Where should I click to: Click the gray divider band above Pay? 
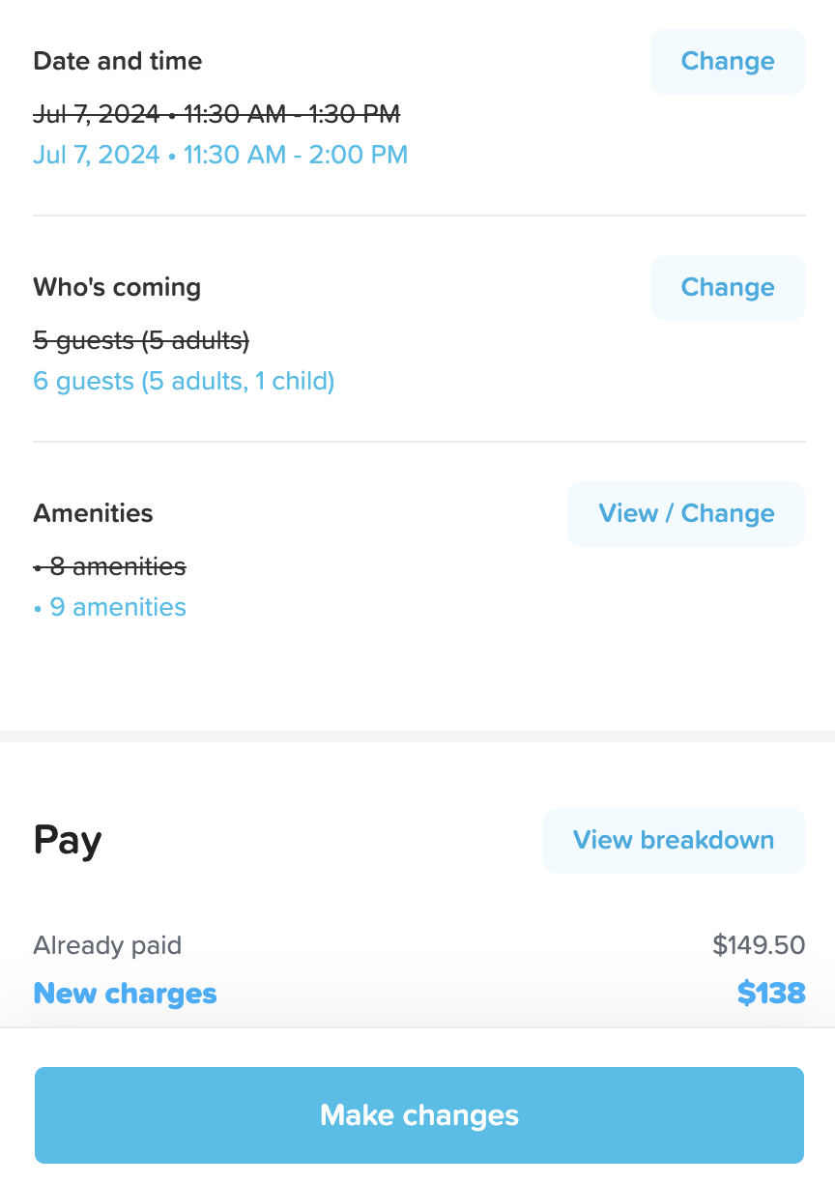click(417, 736)
